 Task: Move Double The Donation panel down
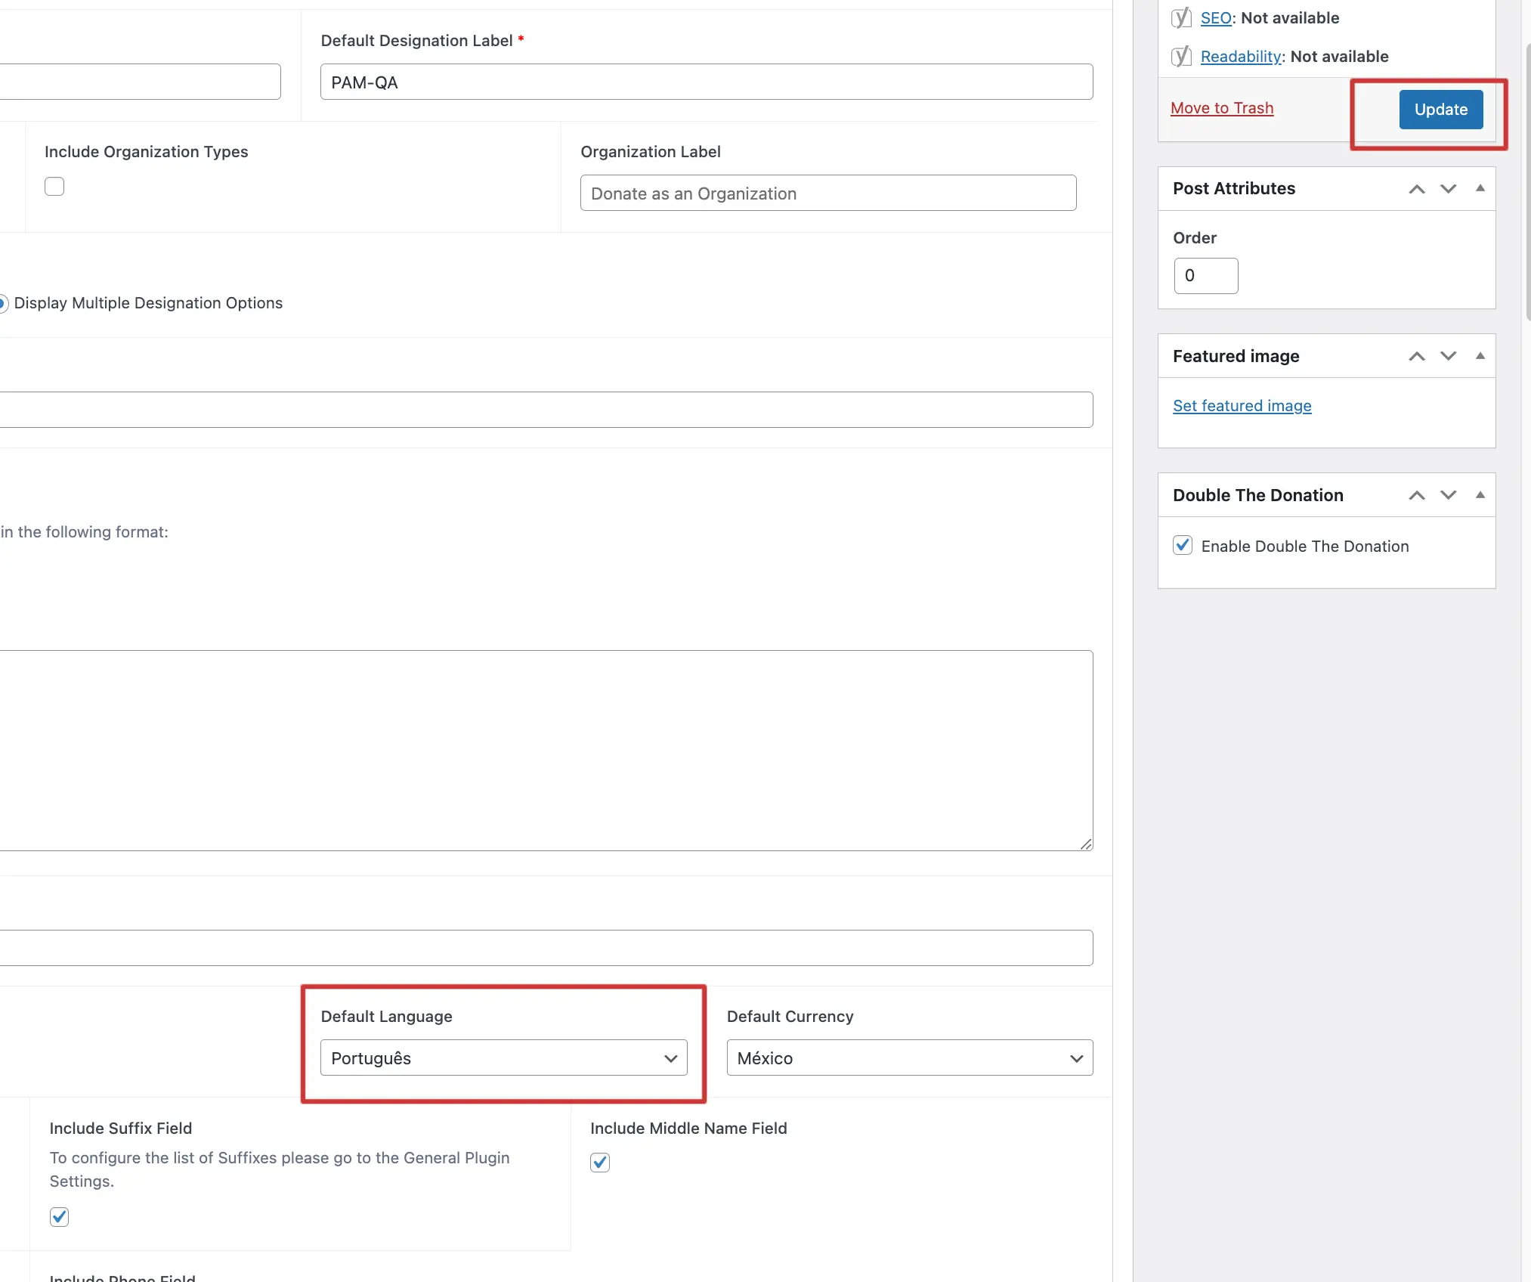pyautogui.click(x=1447, y=495)
